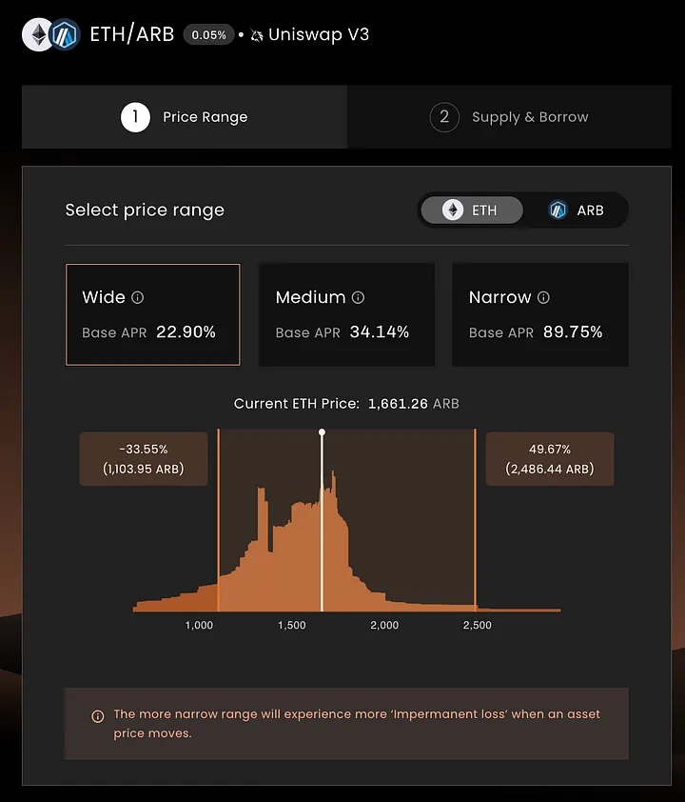Click the impermanent loss warning text

(357, 723)
